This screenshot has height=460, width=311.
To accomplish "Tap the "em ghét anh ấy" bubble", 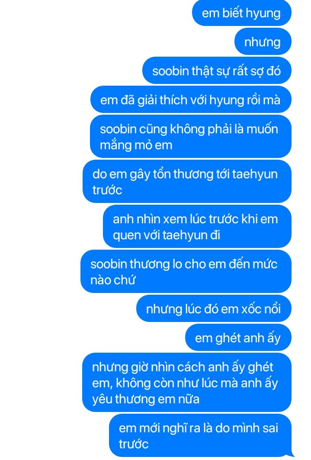I will tap(238, 338).
